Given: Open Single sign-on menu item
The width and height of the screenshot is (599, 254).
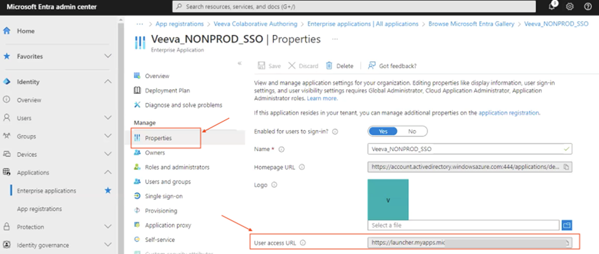Looking at the screenshot, I should [x=158, y=196].
